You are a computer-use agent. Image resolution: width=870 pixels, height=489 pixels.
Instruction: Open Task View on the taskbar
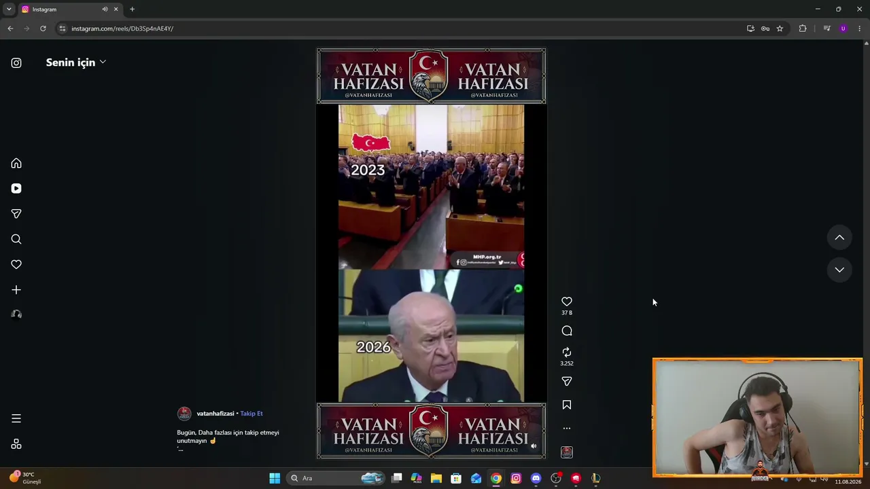tap(397, 478)
